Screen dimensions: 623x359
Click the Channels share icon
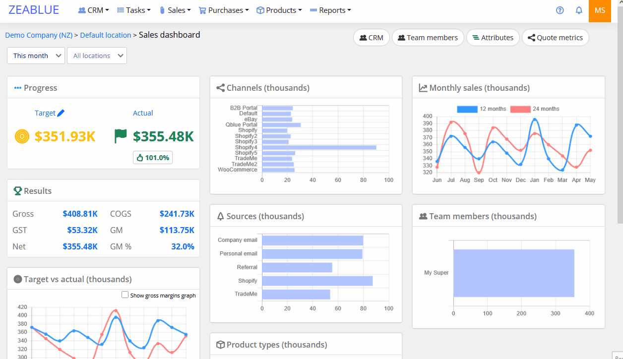point(221,88)
